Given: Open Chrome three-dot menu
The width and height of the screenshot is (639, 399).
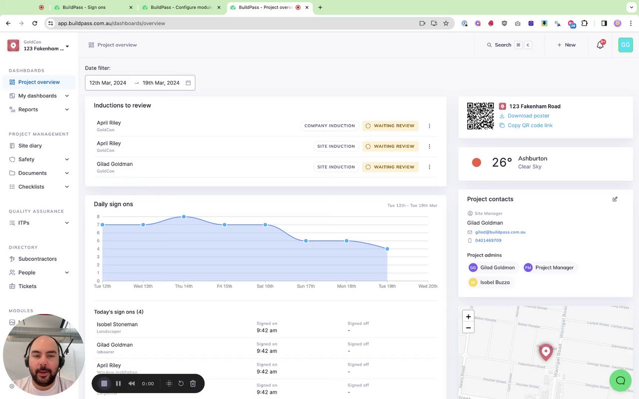Looking at the screenshot, I should pyautogui.click(x=631, y=23).
